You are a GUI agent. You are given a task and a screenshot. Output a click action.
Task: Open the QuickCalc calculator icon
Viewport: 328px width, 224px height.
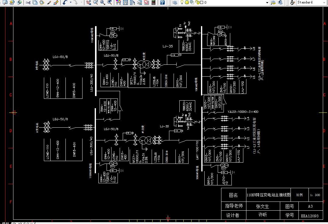point(153,2)
